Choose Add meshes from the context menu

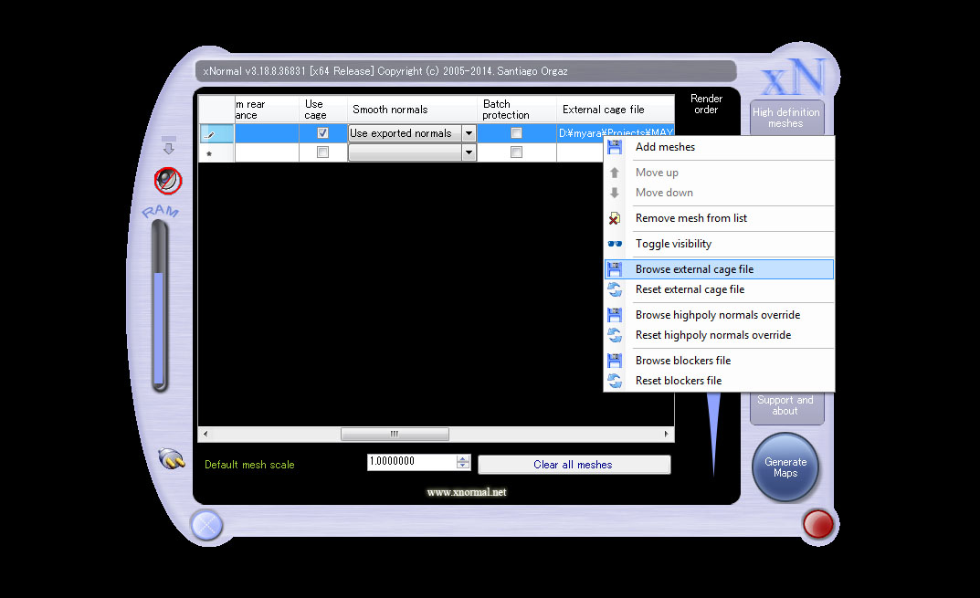click(719, 148)
